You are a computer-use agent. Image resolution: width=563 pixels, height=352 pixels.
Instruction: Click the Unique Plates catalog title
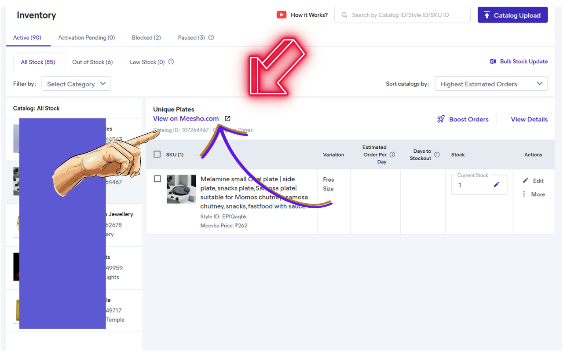point(174,109)
